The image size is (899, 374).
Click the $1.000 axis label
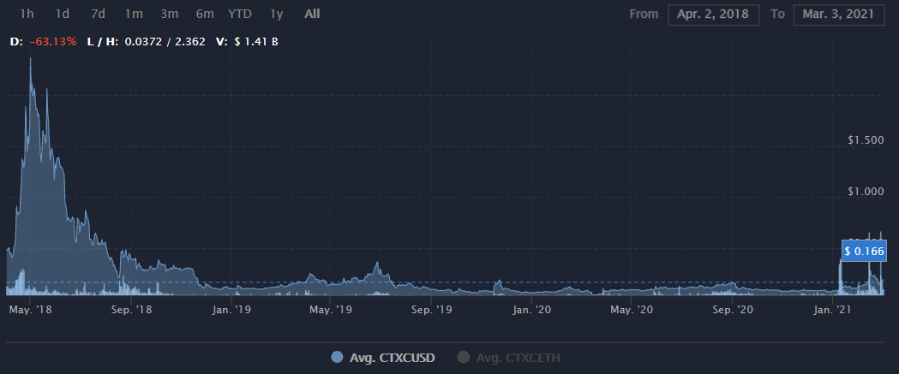click(866, 192)
